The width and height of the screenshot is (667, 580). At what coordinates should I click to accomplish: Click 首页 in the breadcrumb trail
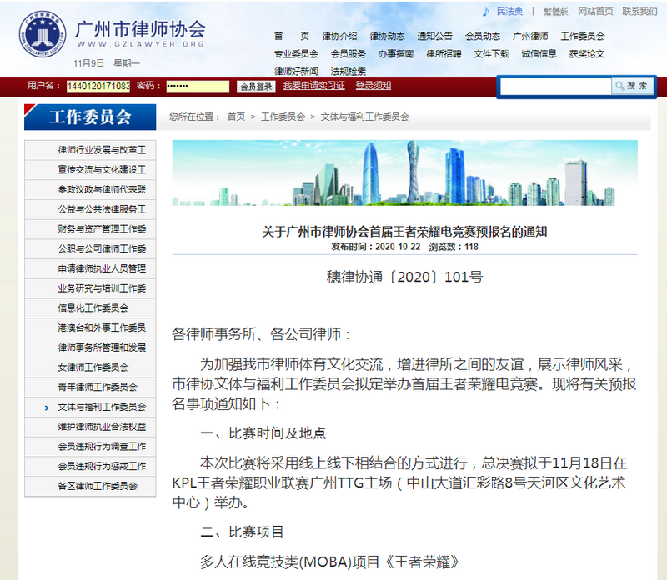[x=237, y=117]
